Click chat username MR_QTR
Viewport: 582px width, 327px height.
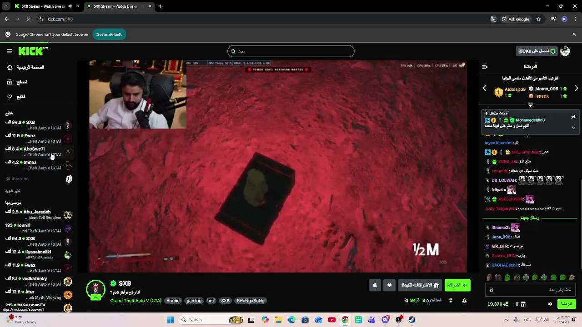tap(500, 247)
